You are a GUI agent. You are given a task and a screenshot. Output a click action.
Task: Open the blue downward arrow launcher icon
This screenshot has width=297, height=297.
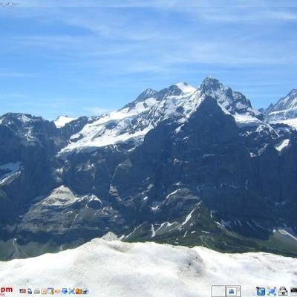(x=65, y=291)
